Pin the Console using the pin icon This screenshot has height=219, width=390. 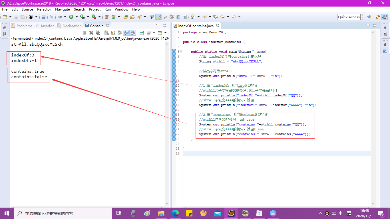(x=141, y=33)
